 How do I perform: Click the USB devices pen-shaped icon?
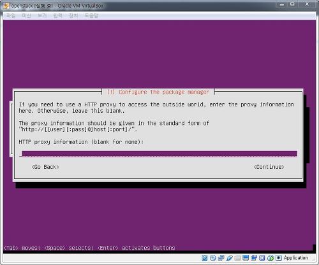[229, 258]
